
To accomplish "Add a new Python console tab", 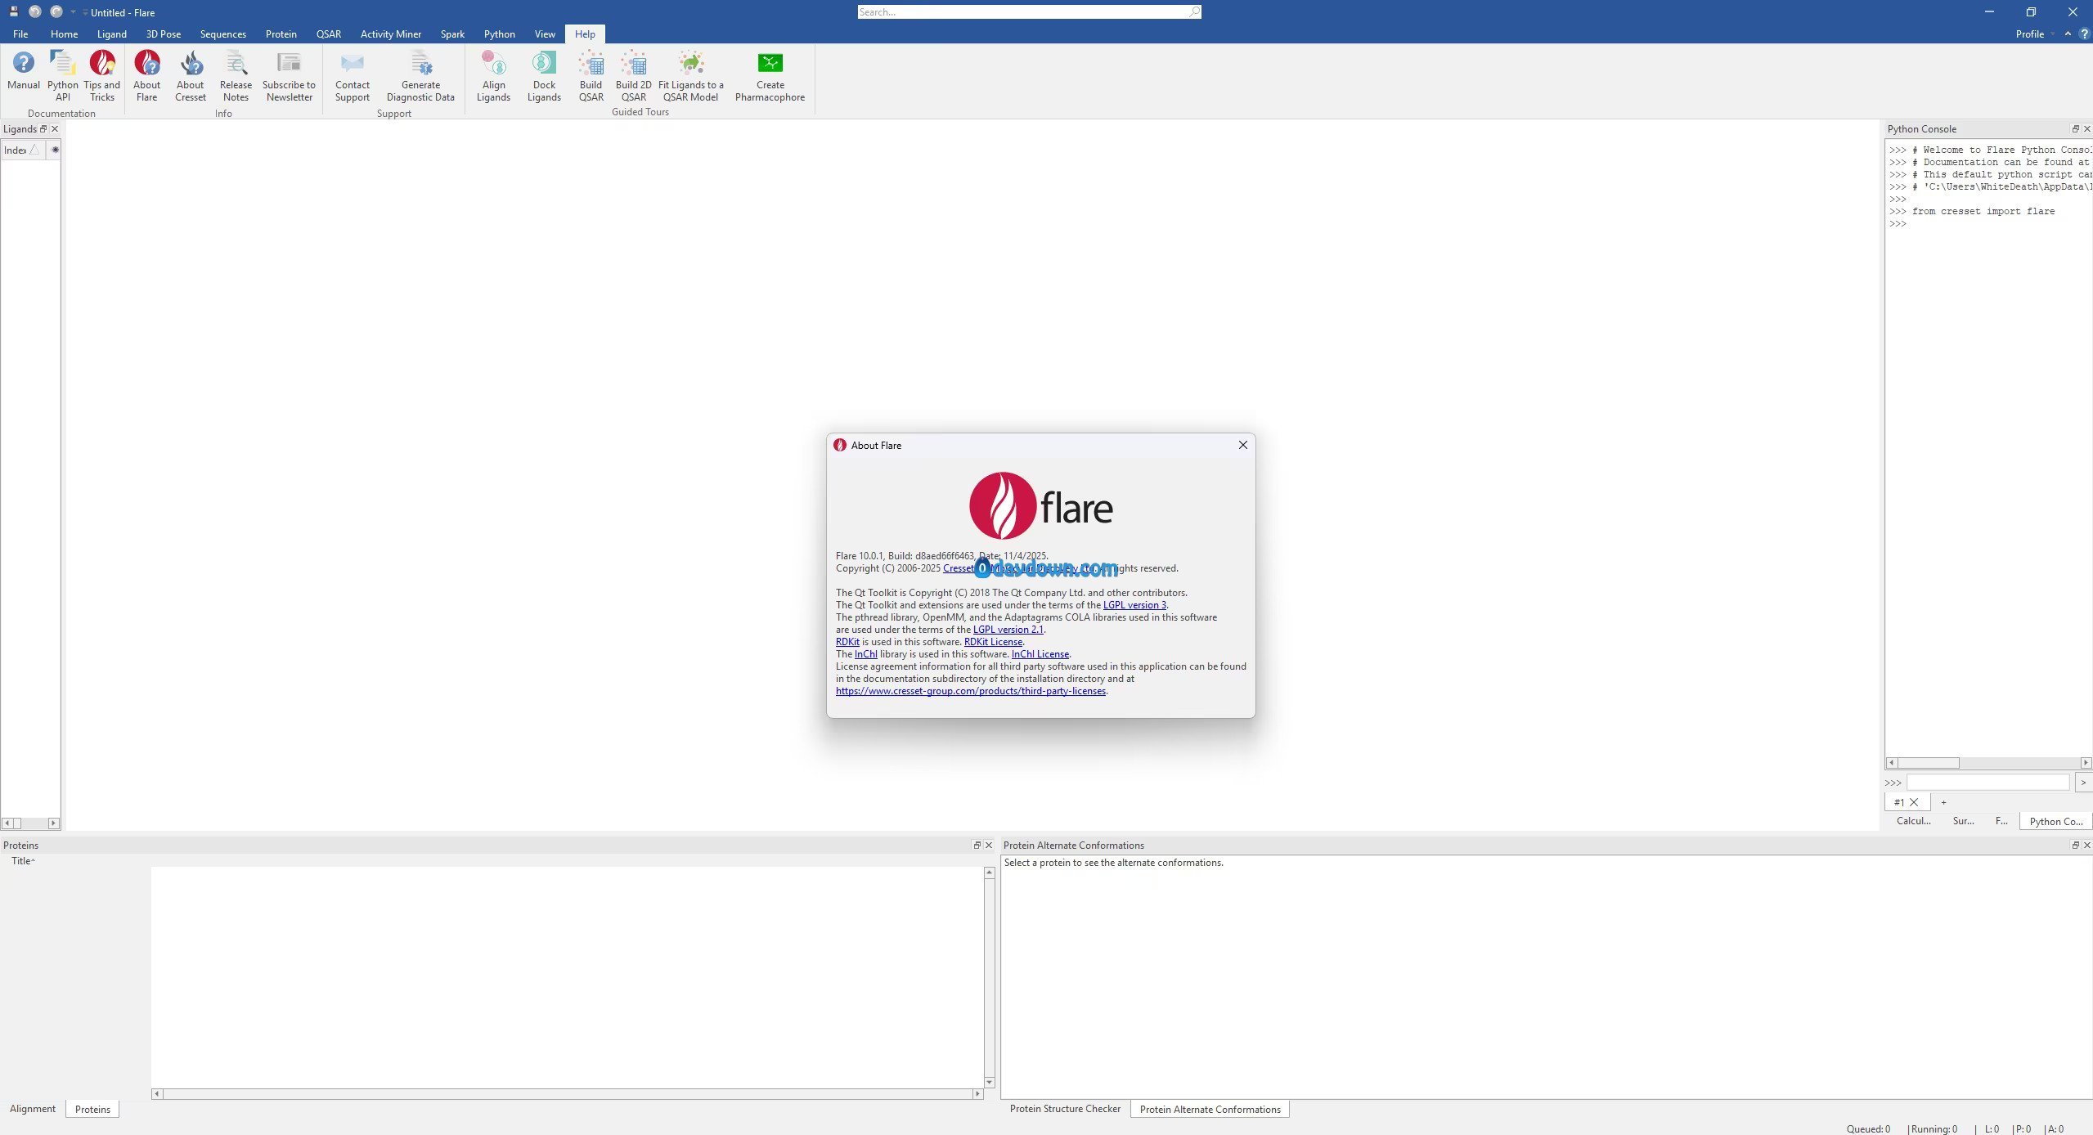I will (x=1943, y=802).
